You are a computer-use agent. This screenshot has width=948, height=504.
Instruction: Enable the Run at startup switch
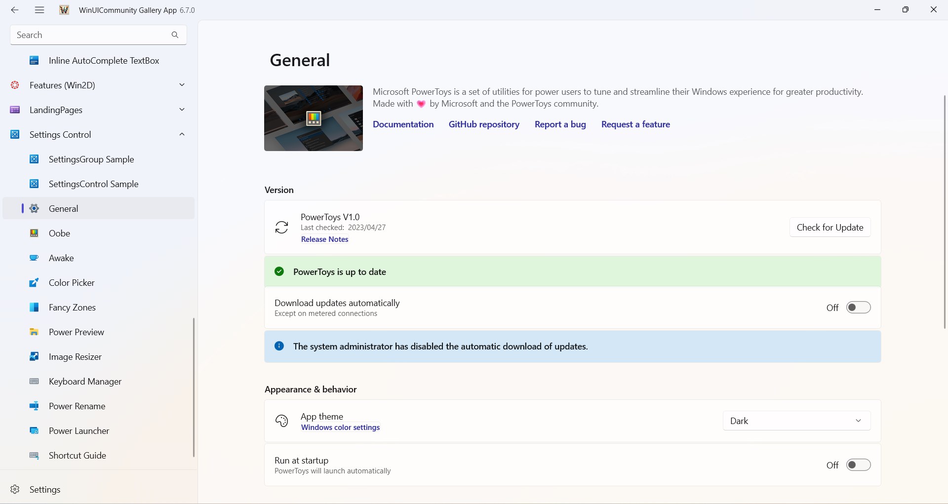858,465
